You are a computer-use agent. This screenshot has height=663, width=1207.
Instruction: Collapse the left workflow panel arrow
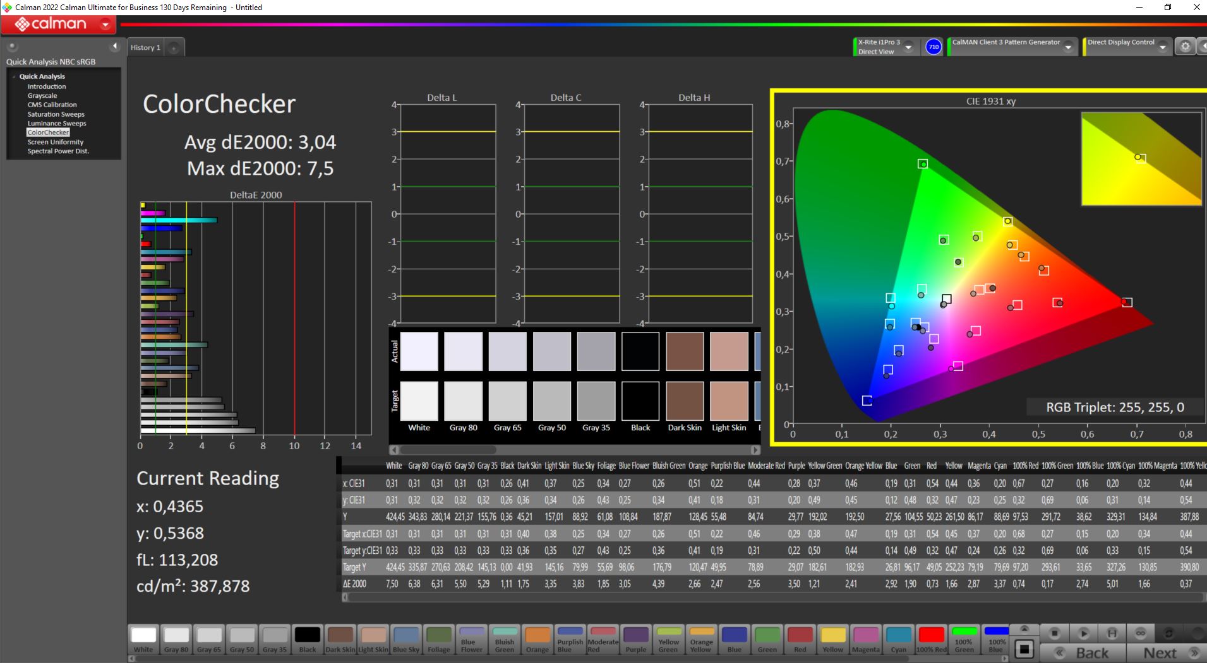point(114,46)
